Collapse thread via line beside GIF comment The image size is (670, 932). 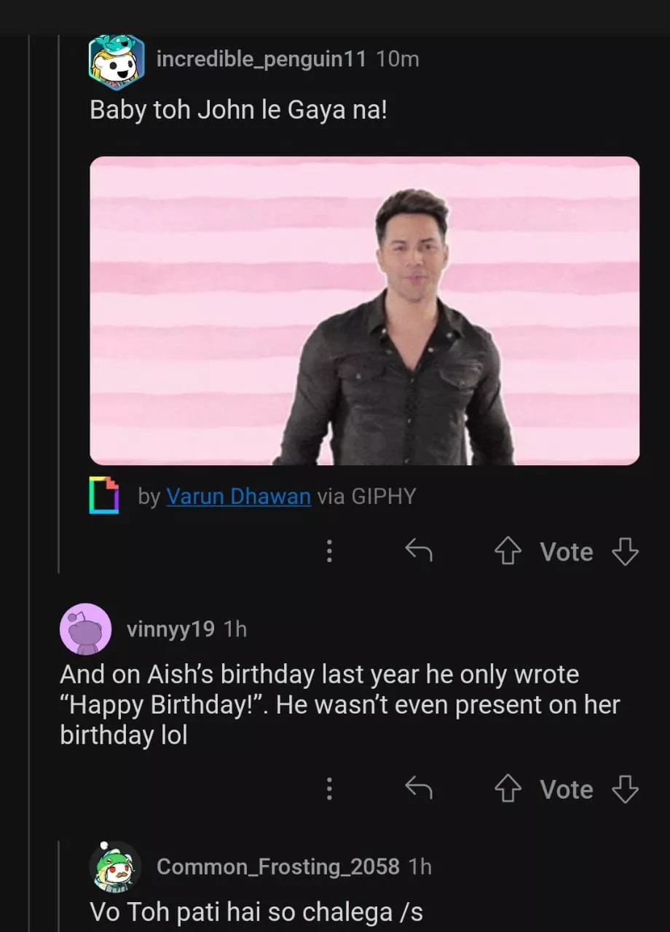click(x=59, y=306)
